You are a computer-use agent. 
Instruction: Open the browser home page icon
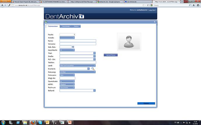point(194,5)
